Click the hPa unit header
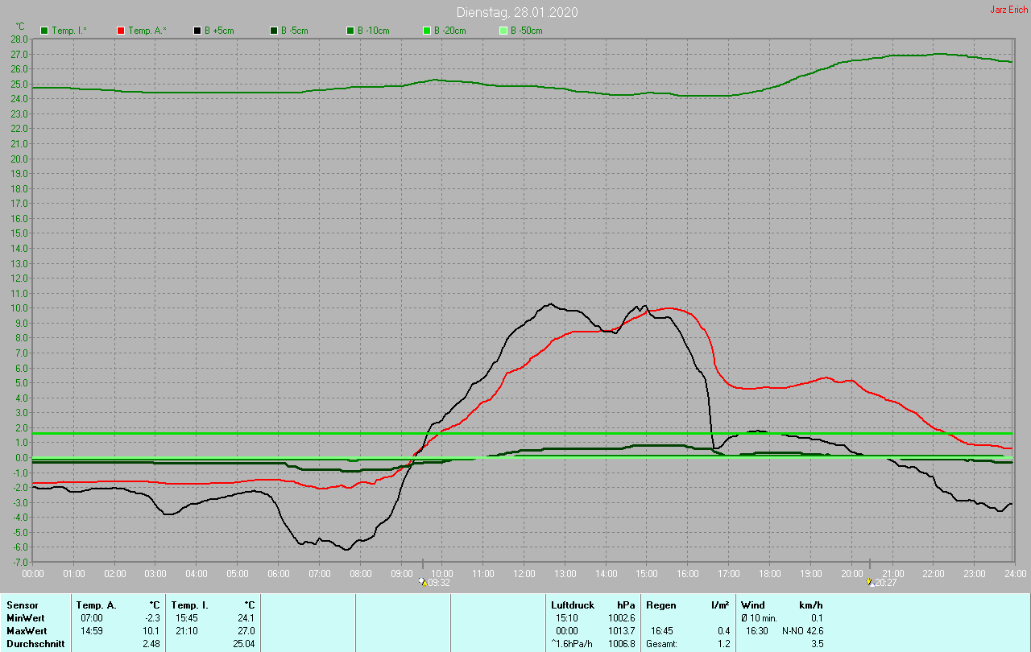 click(626, 605)
